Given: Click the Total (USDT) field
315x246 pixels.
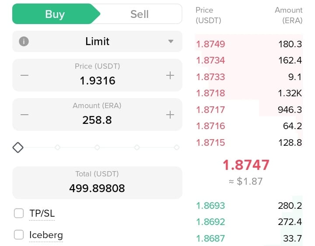Looking at the screenshot, I should coord(97,183).
